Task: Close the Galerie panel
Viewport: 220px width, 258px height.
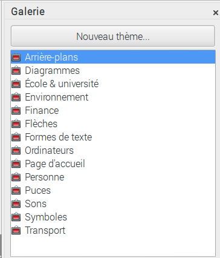Action: click(x=215, y=13)
